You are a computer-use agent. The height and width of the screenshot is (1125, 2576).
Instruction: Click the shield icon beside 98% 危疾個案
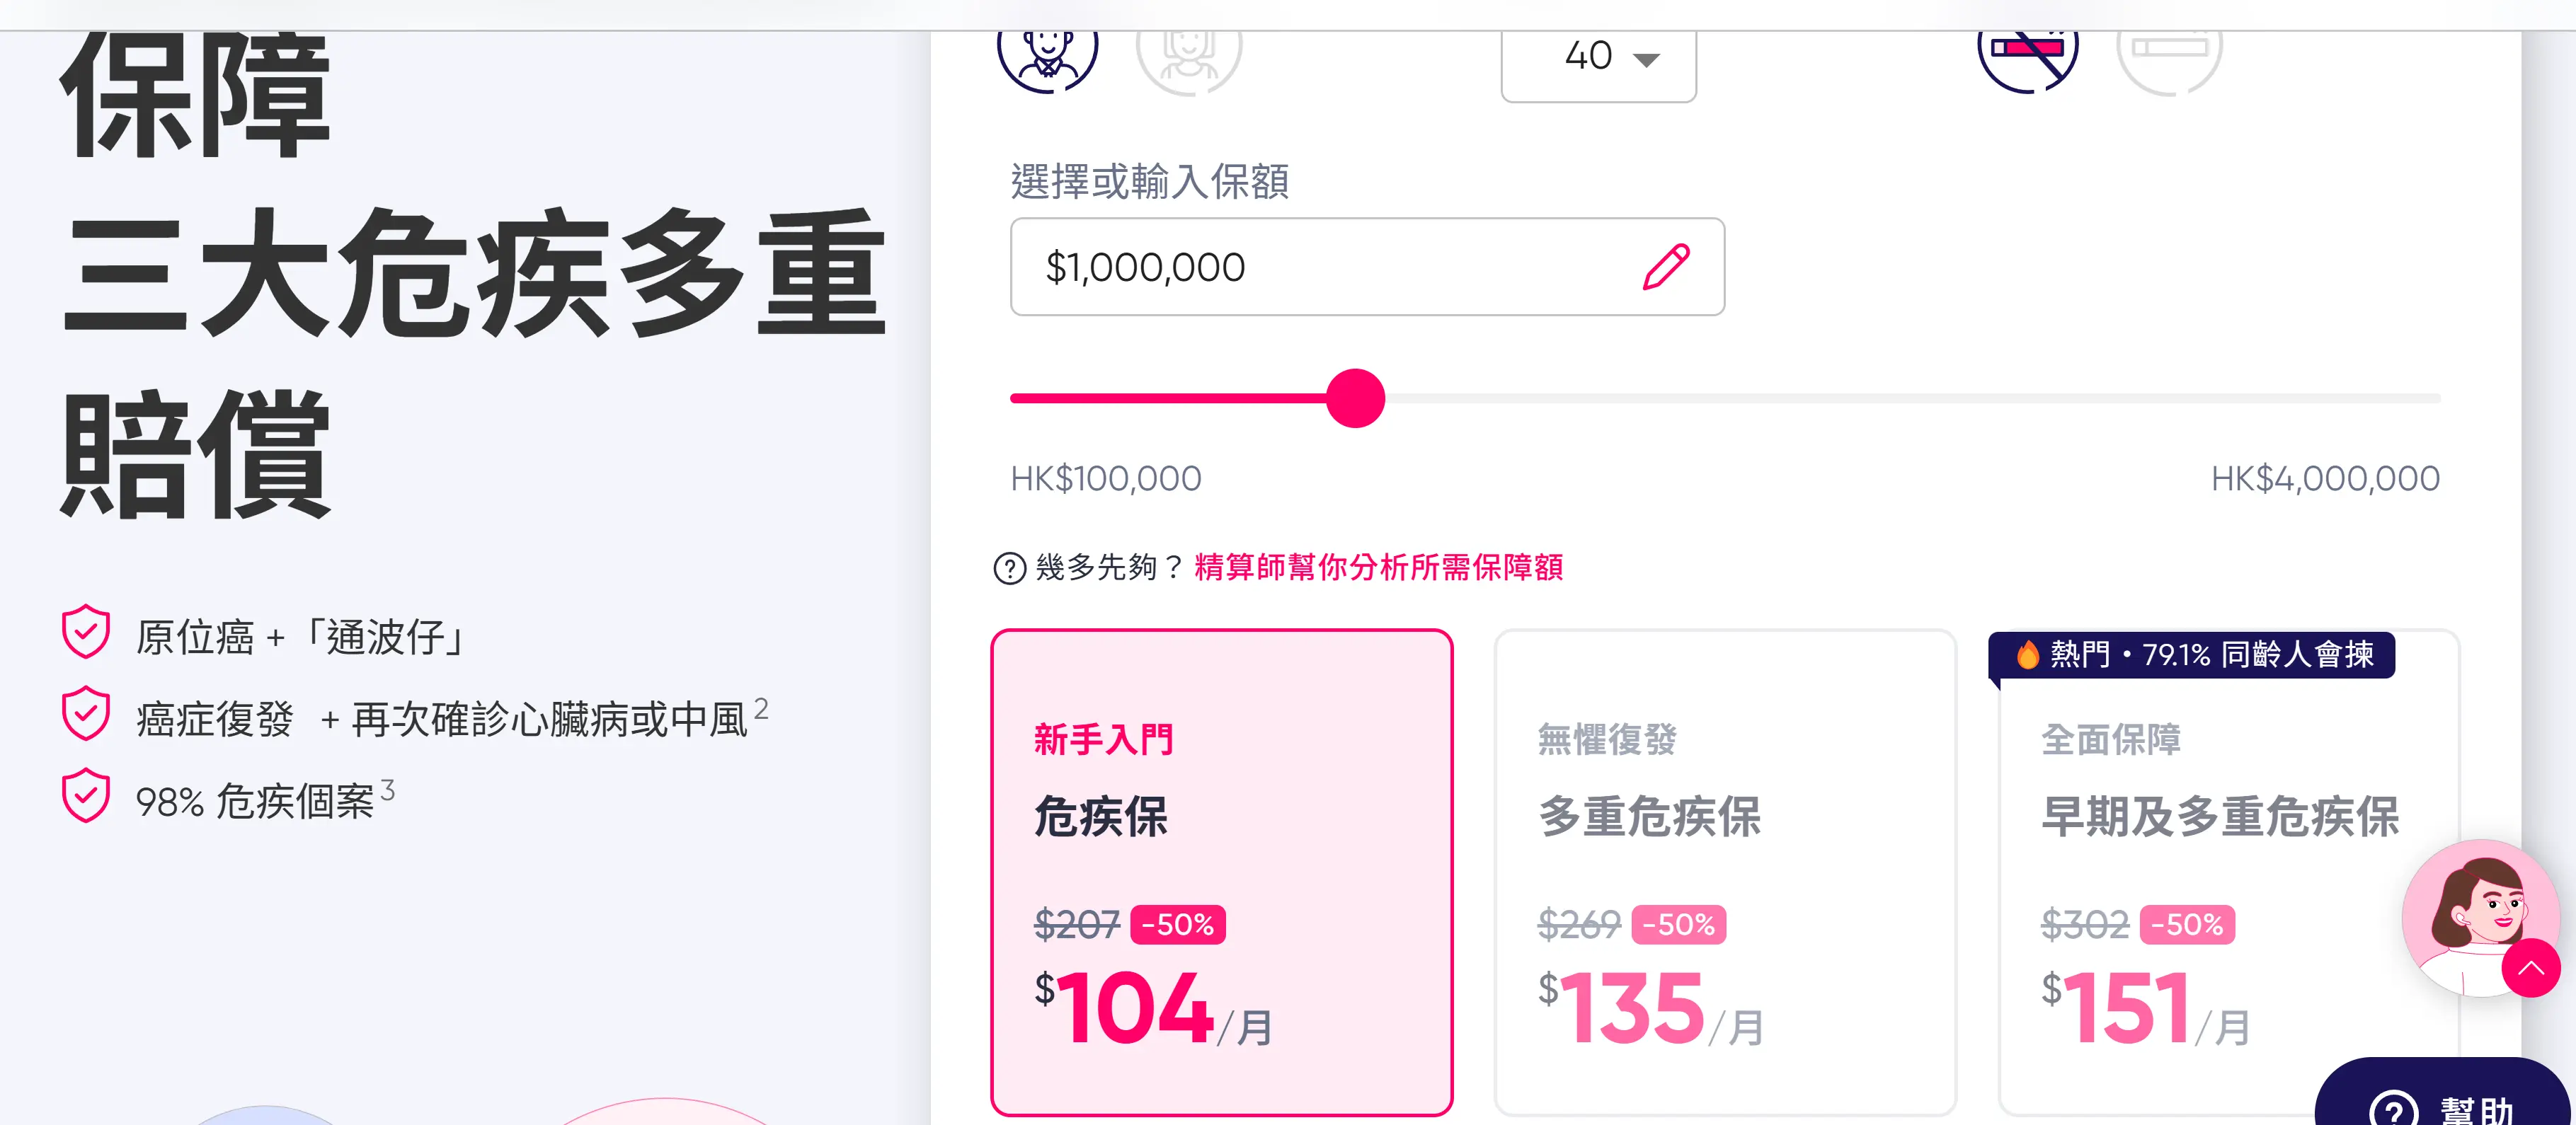click(86, 795)
